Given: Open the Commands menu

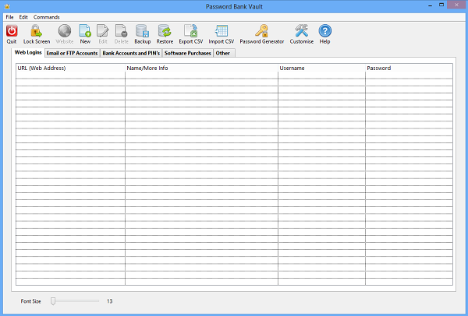Looking at the screenshot, I should 47,17.
